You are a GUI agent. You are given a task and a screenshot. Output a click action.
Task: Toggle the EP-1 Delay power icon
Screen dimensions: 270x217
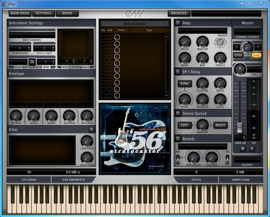point(178,72)
